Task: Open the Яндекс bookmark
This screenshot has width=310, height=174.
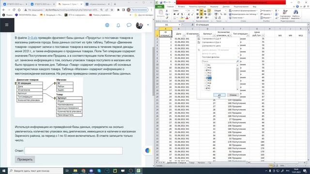Action: (7, 15)
